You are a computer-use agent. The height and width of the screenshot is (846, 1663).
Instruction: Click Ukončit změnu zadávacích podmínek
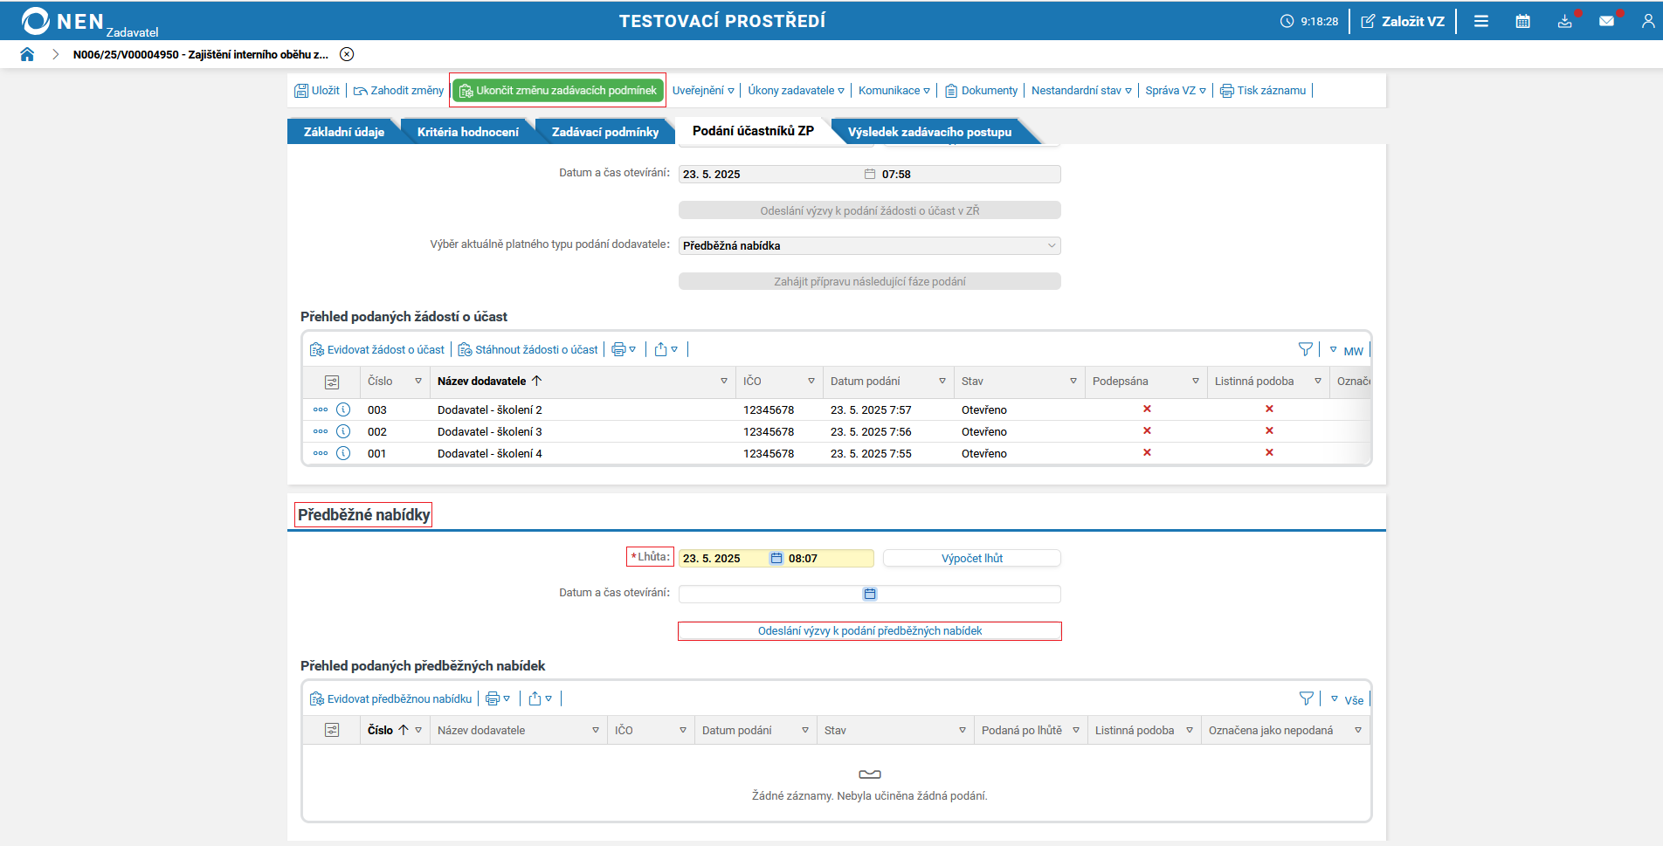click(558, 90)
